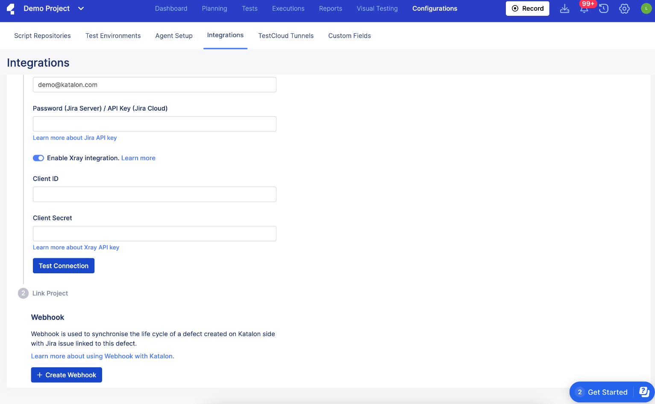Image resolution: width=655 pixels, height=404 pixels.
Task: Switch to Agent Setup tab
Action: click(174, 36)
